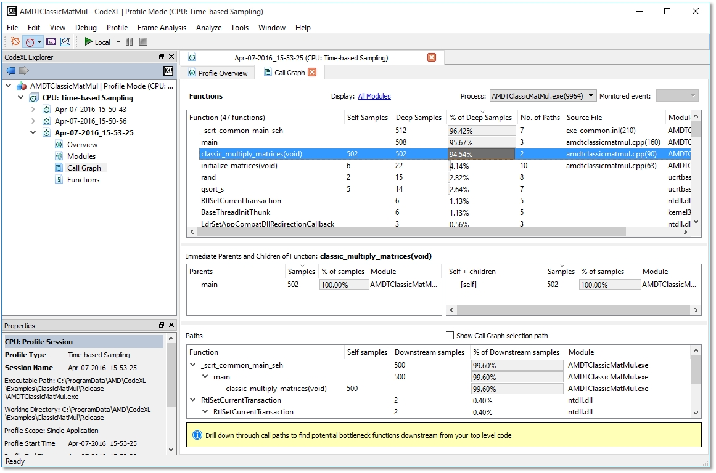716x473 pixels.
Task: Close the Properties panel
Action: click(171, 325)
